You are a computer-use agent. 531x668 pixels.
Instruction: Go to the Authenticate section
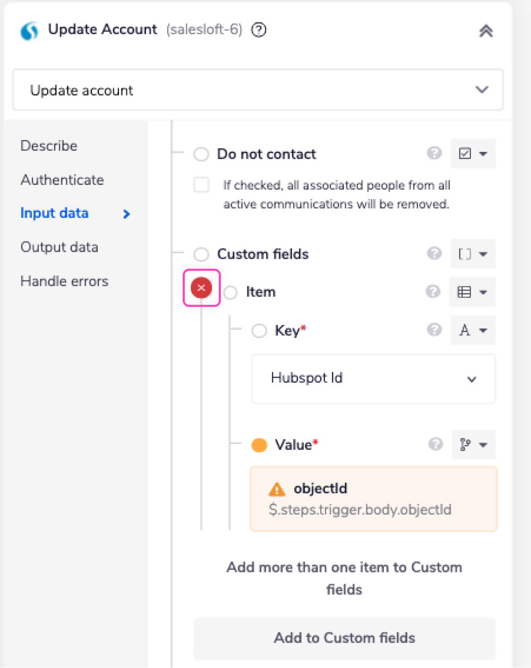62,180
